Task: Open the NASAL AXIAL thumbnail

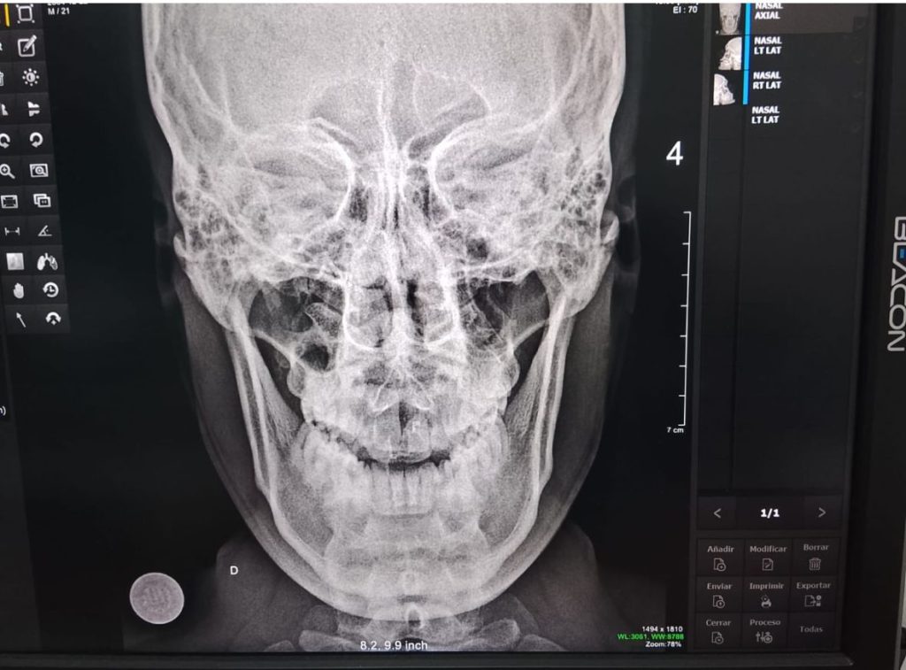Action: (x=728, y=18)
